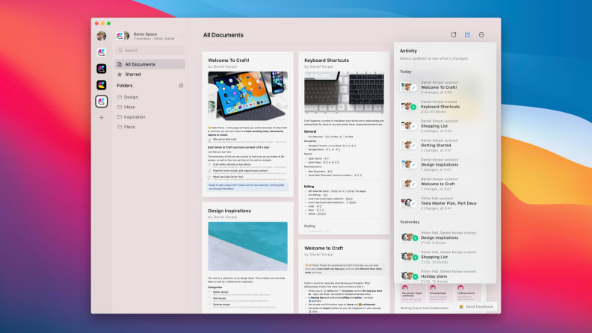Screen dimensions: 592x333
Task: Click the folder icon next to Inspiration
Action: (x=120, y=117)
